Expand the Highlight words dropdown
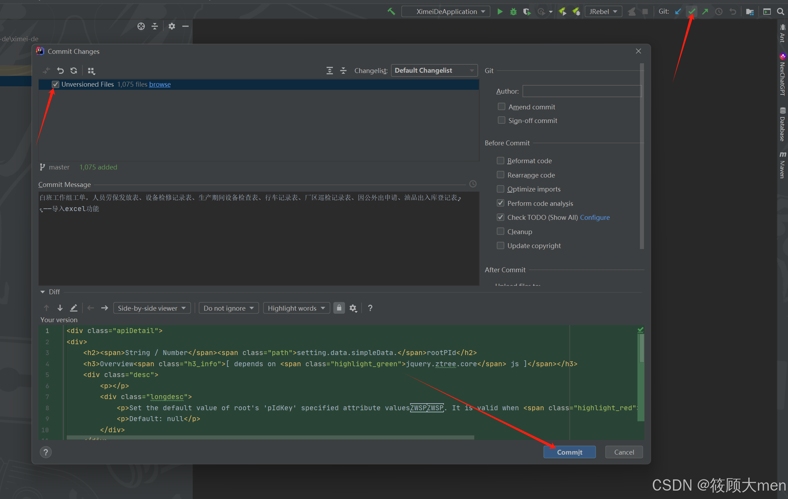Screen dimensions: 788x499 coord(296,308)
